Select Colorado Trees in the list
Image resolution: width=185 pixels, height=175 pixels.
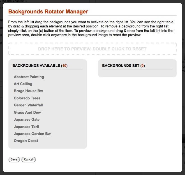click(x=27, y=98)
